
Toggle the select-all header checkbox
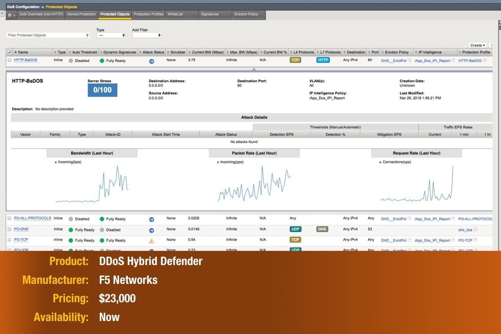10,52
